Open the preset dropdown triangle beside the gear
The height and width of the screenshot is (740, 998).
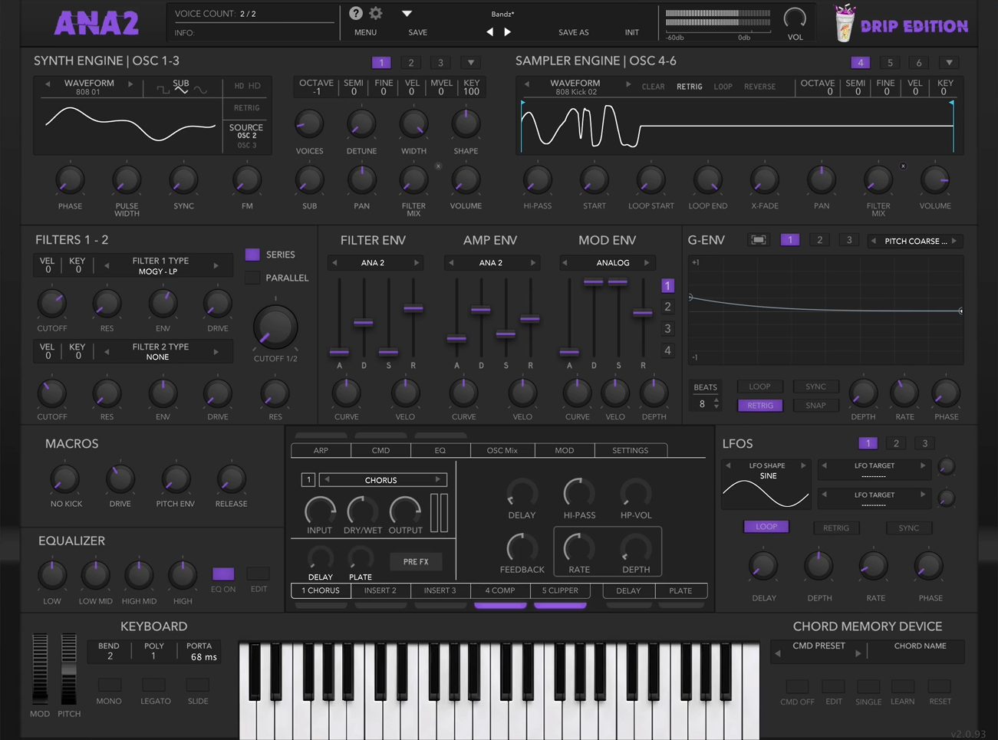click(407, 13)
